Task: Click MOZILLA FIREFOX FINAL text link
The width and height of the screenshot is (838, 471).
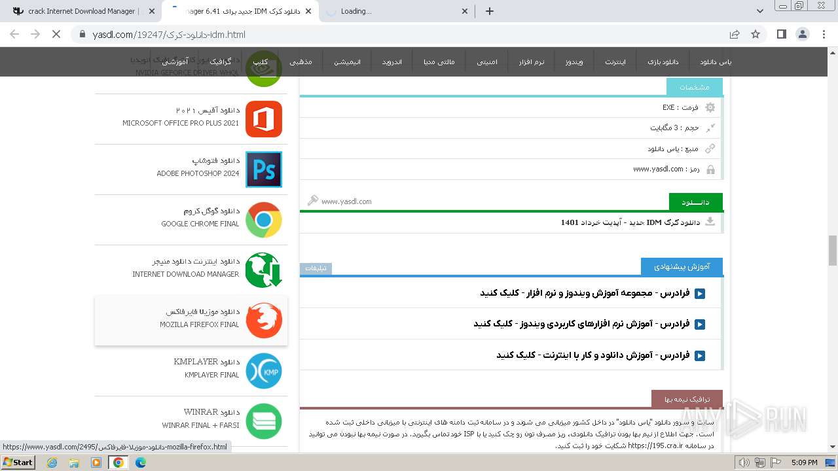Action: (x=200, y=324)
